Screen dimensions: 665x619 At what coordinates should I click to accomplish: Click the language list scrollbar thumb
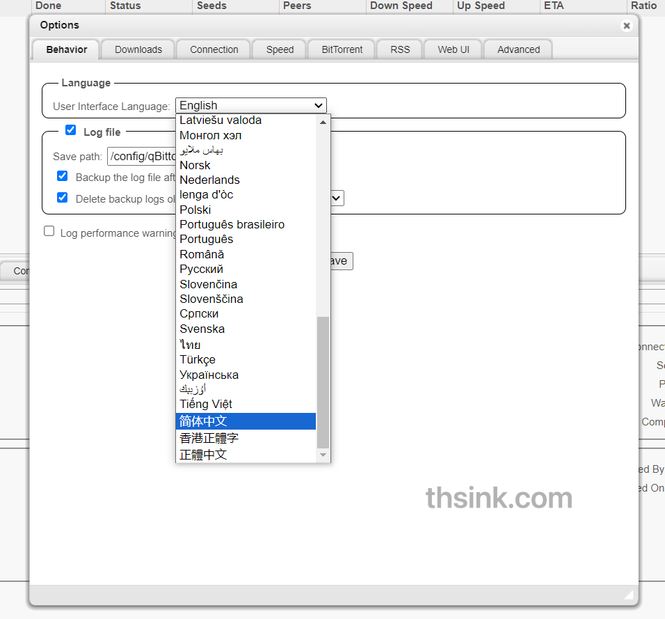coord(323,382)
